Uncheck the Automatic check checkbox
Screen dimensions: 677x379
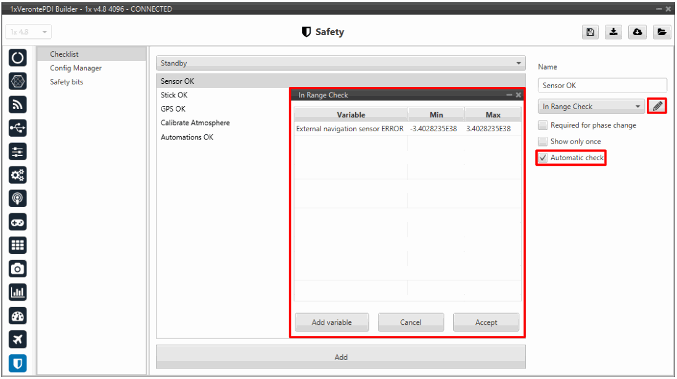click(543, 158)
